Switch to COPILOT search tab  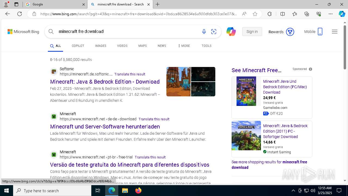(x=78, y=46)
